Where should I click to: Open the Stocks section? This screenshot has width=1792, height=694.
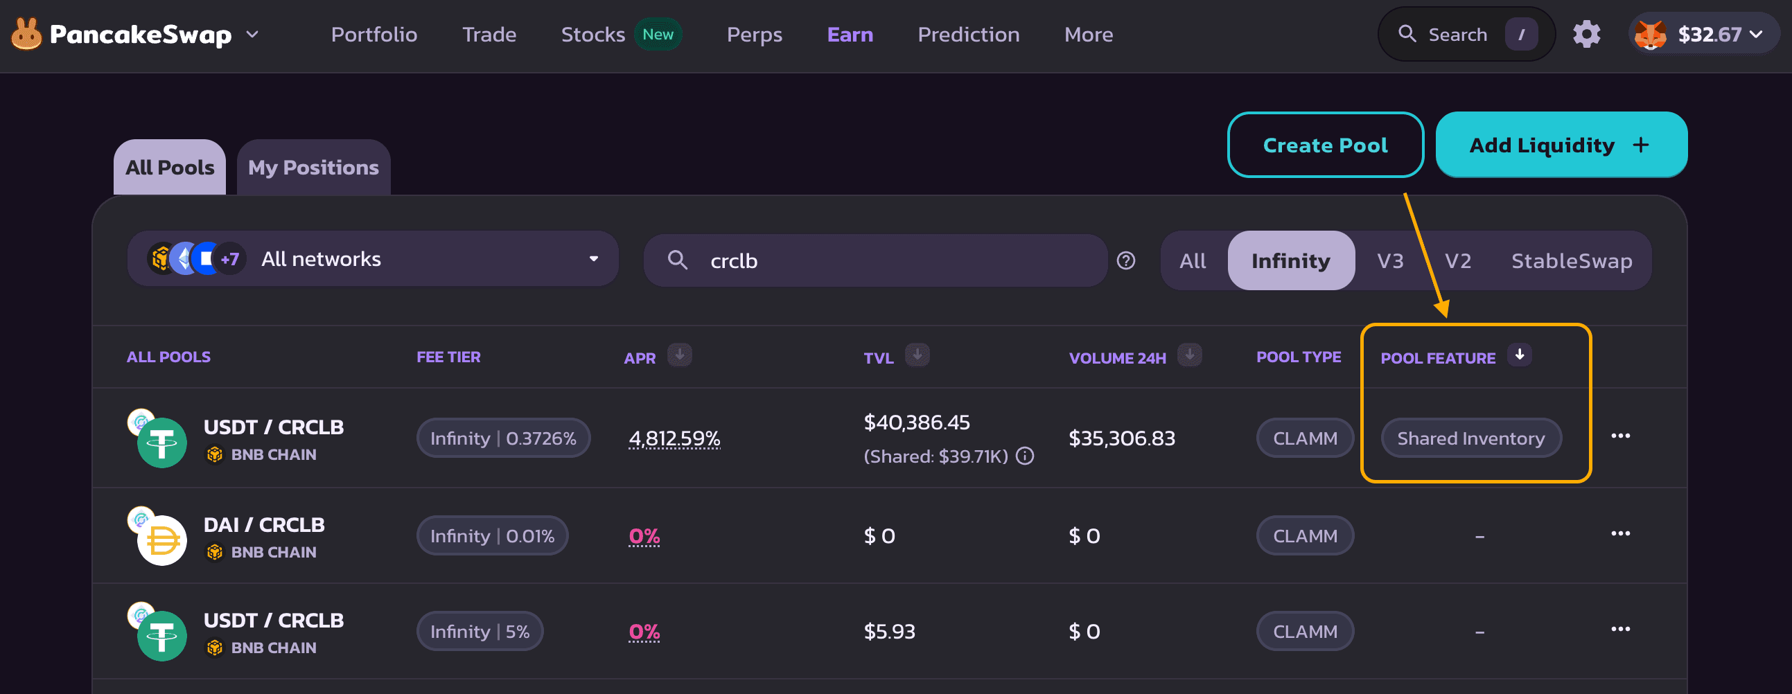pos(593,34)
